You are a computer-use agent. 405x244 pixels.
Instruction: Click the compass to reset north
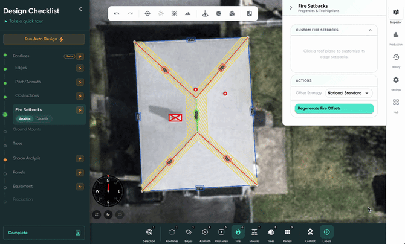[x=108, y=191]
